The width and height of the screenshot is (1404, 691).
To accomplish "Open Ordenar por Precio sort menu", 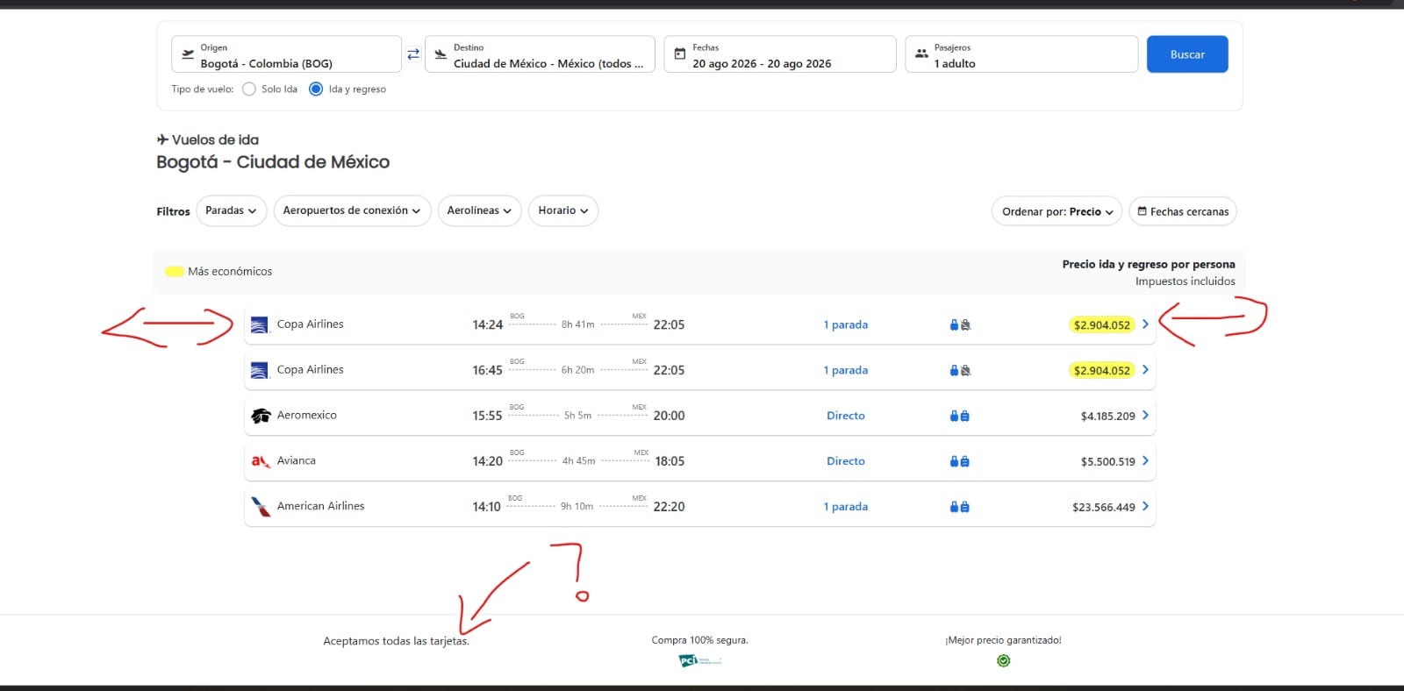I will [1057, 211].
